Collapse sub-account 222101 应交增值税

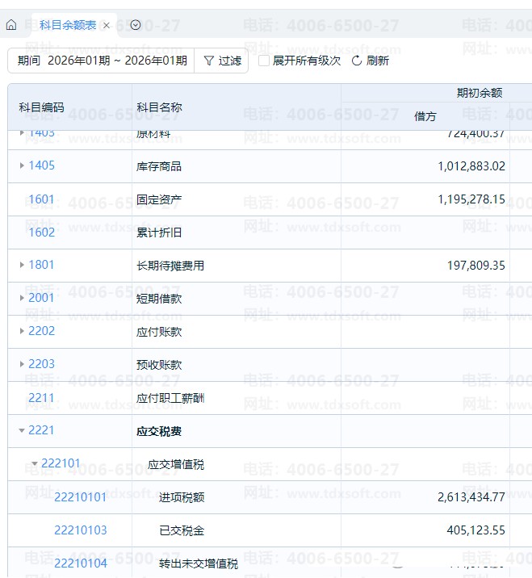pos(35,463)
